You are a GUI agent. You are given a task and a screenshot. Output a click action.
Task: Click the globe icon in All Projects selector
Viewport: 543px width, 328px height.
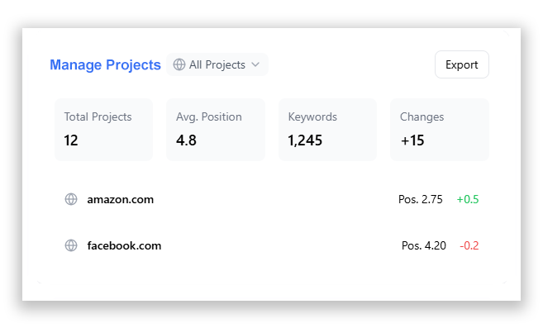(x=179, y=64)
